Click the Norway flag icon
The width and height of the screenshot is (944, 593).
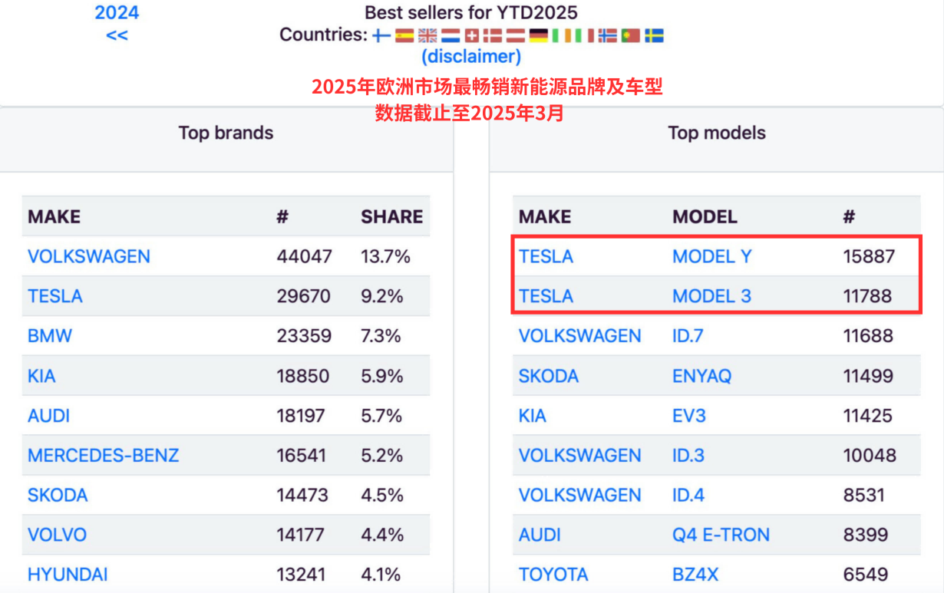[608, 35]
